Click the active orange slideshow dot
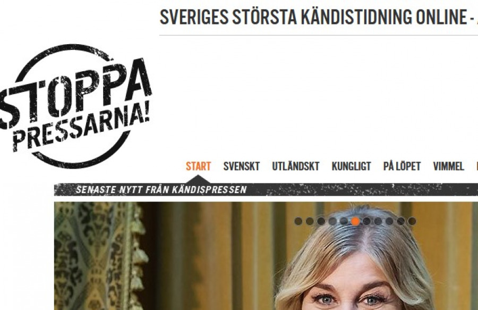 click(x=355, y=221)
